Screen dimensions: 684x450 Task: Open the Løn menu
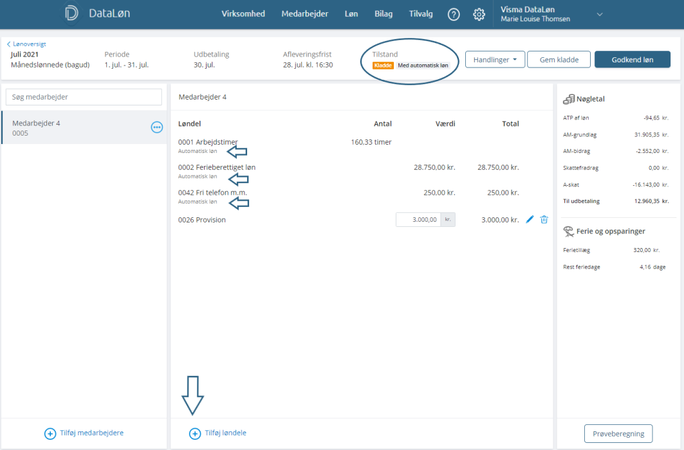tap(351, 14)
